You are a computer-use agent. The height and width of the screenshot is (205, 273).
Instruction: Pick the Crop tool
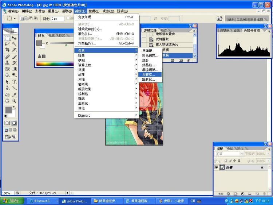coord(7,50)
